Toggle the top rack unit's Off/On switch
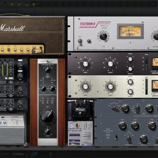The height and width of the screenshot is (158, 158). point(20,82)
